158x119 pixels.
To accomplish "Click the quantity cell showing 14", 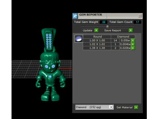I will [115, 40].
